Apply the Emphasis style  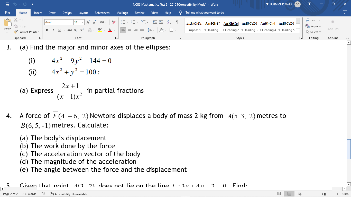coord(194,26)
